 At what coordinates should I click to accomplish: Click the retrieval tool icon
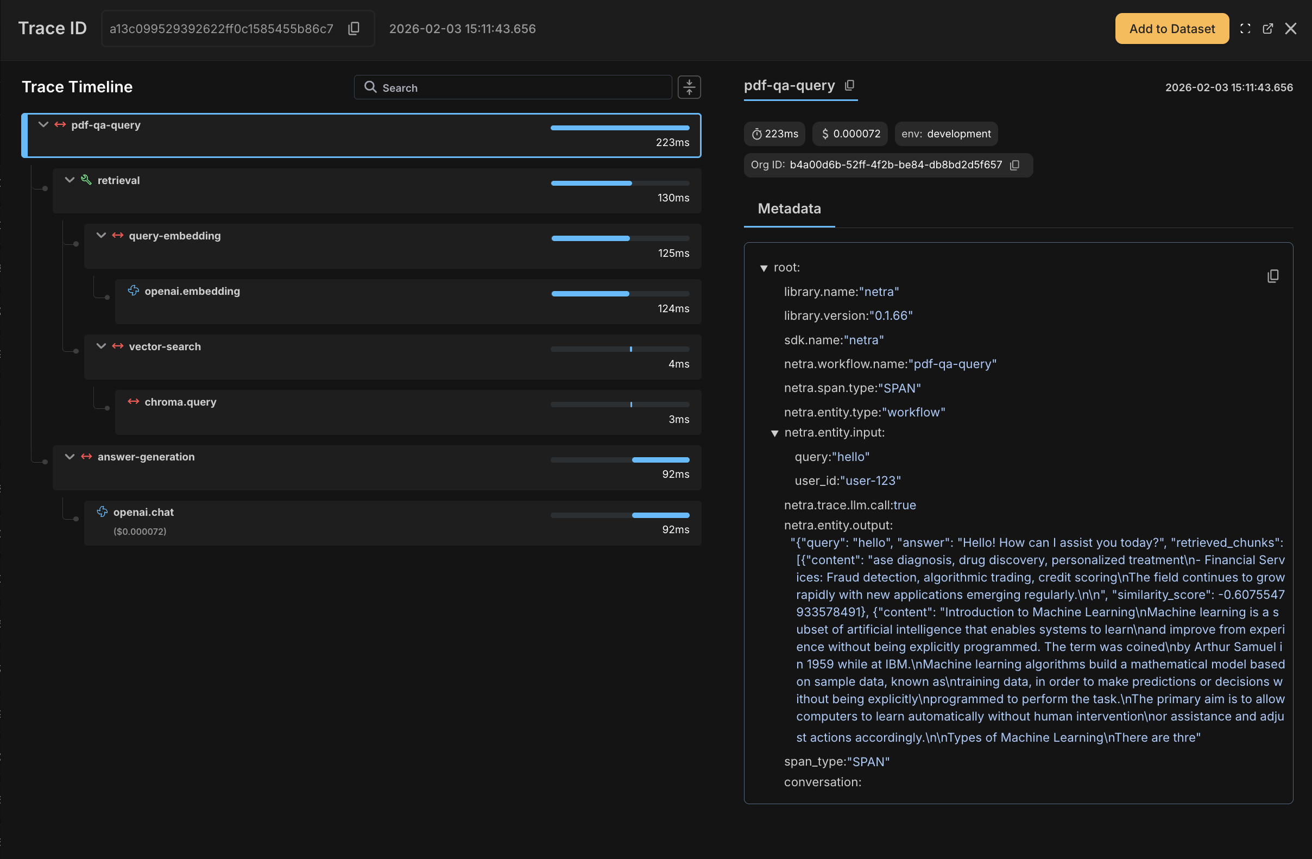point(86,180)
